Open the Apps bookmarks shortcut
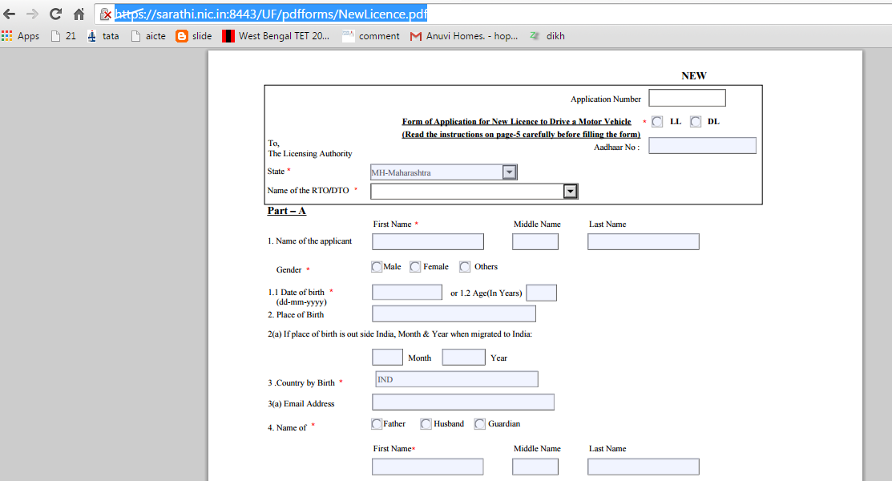The height and width of the screenshot is (481, 892). pyautogui.click(x=21, y=36)
